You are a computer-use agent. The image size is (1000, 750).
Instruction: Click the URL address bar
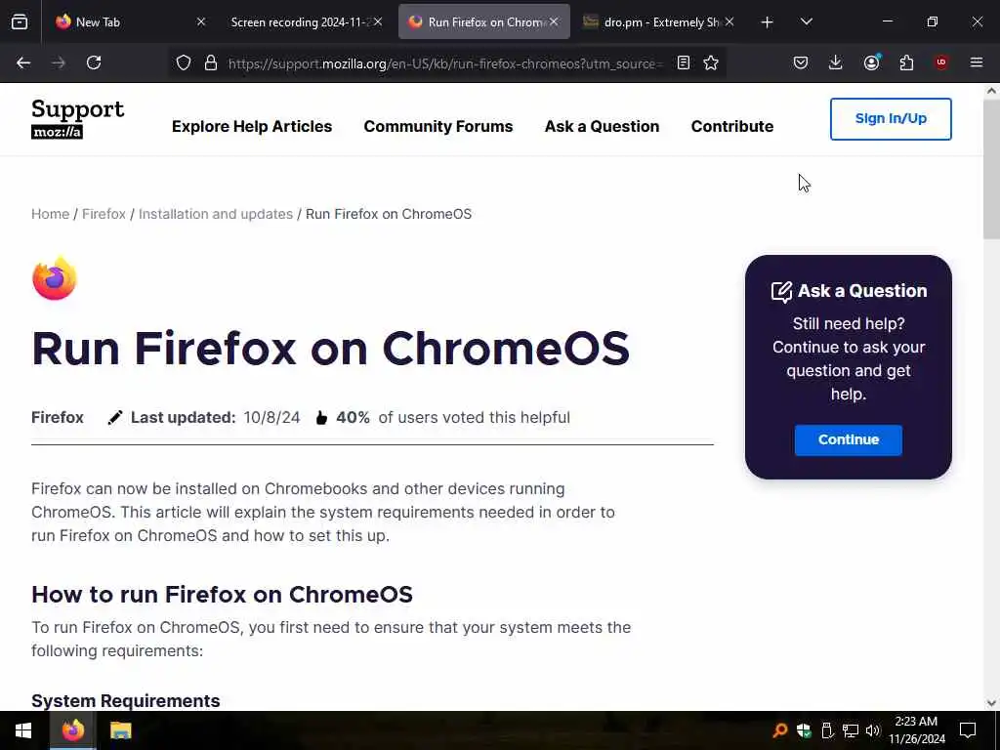click(445, 63)
